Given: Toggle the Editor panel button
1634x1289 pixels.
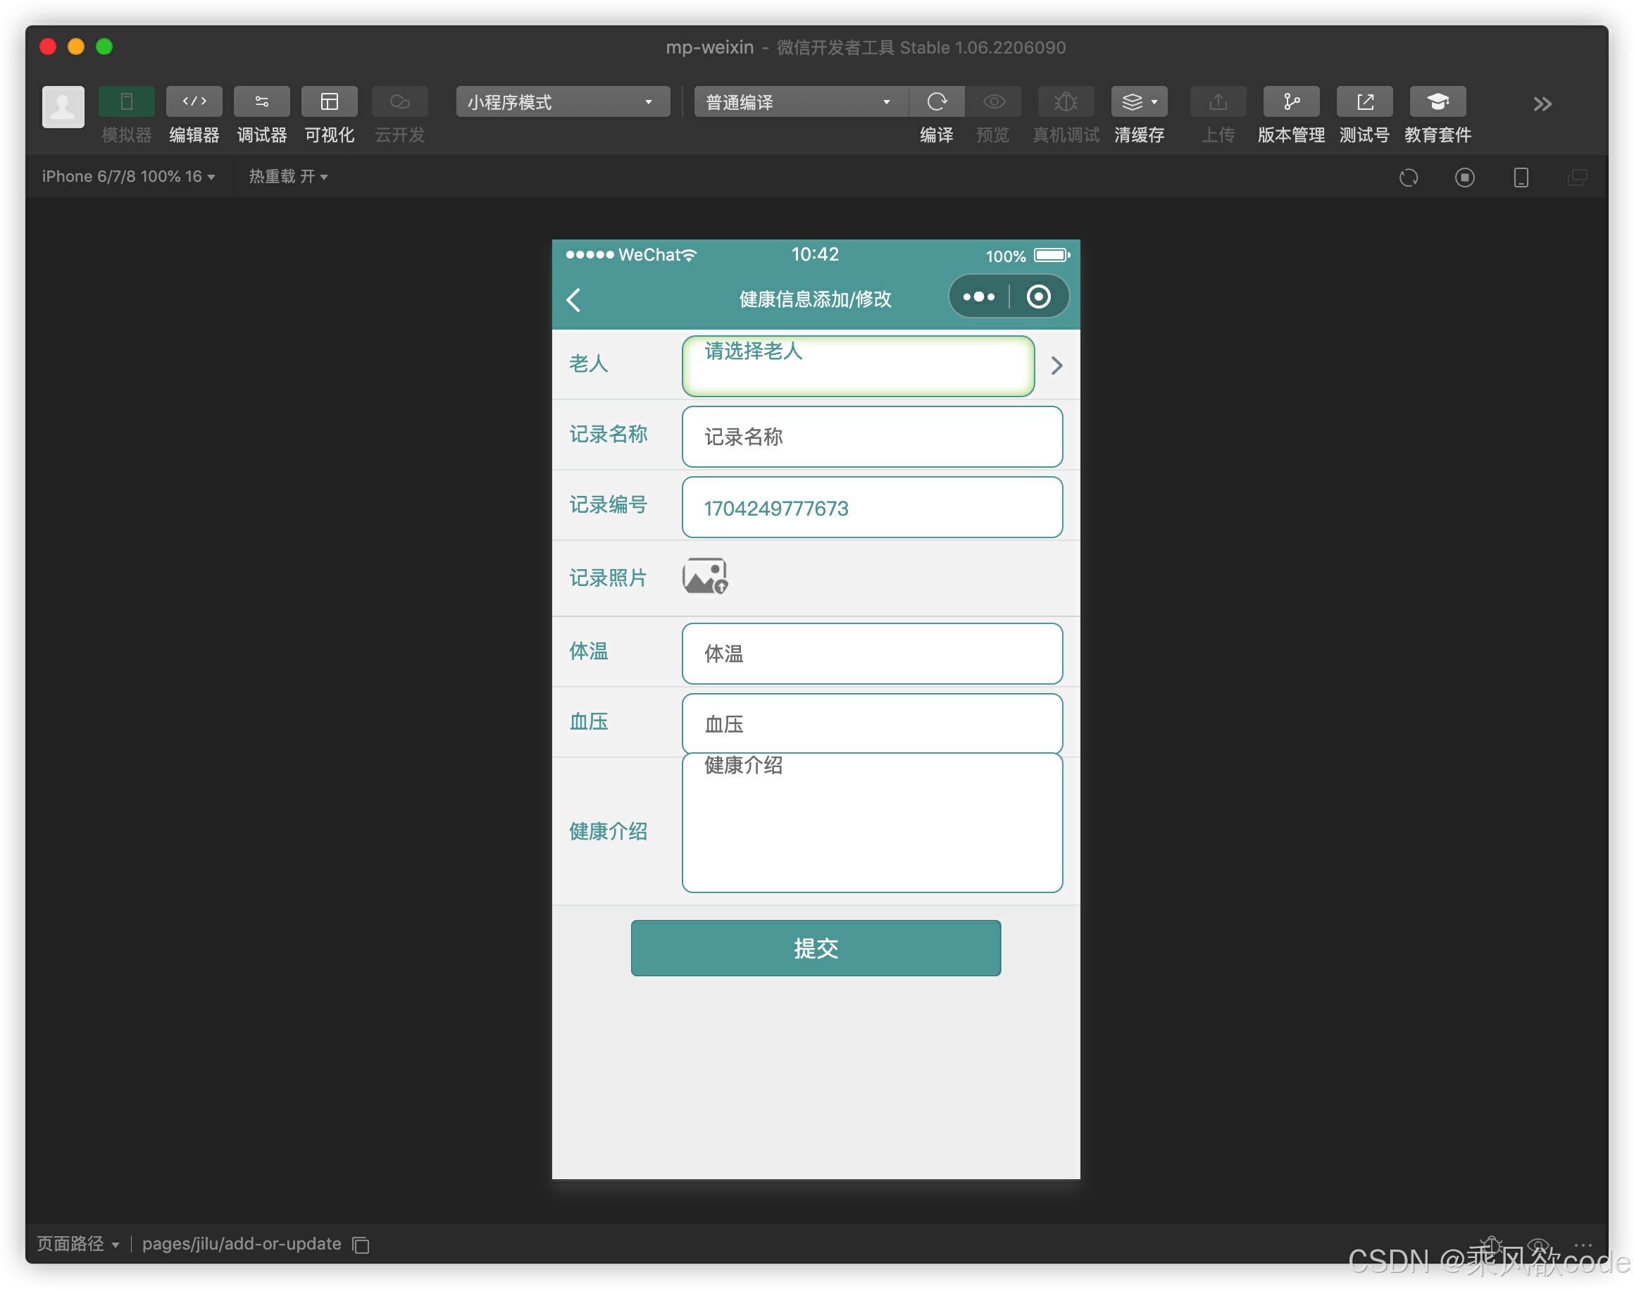Looking at the screenshot, I should pos(194,102).
